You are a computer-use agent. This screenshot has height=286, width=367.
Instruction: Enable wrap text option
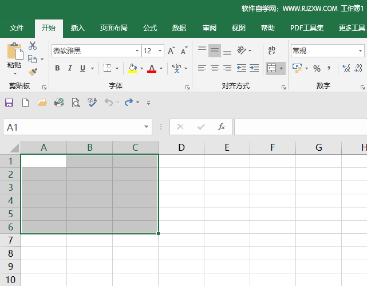(x=272, y=50)
